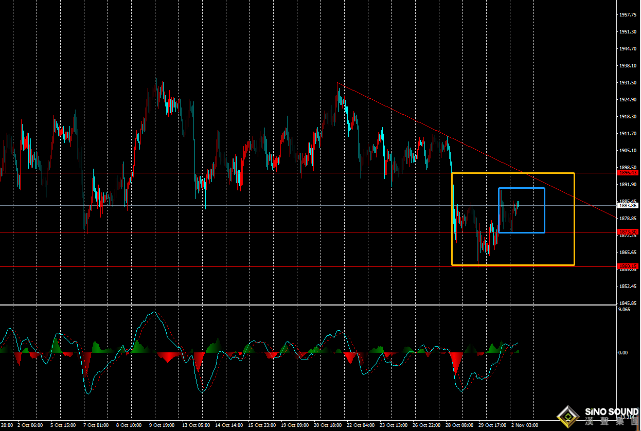Click the 1845.85 price axis value
Image resolution: width=641 pixels, height=431 pixels.
pos(628,303)
